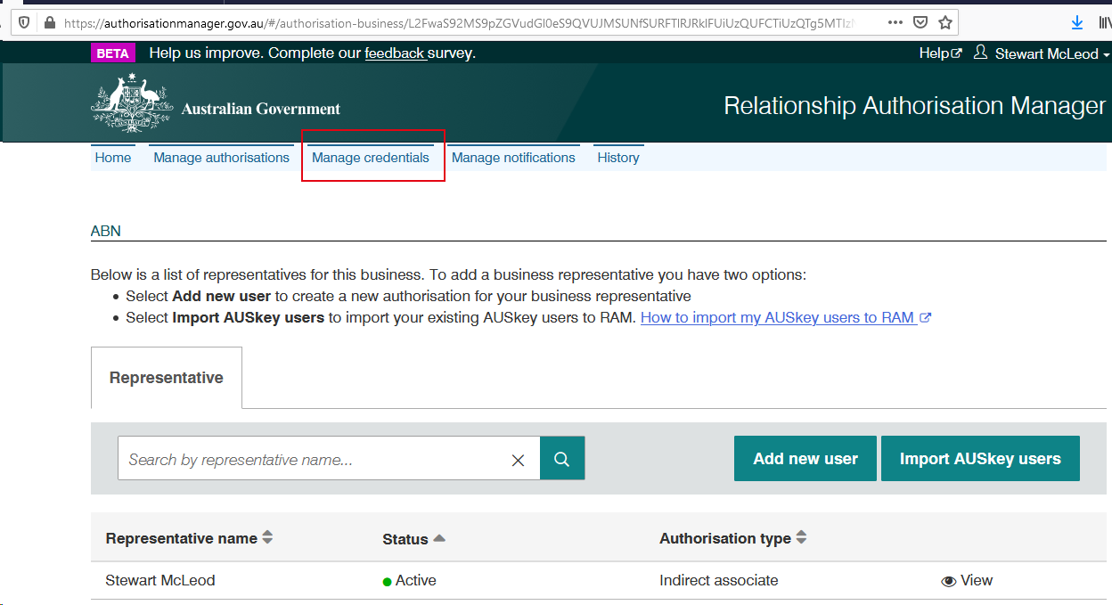This screenshot has width=1112, height=605.
Task: Open the Manage credentials tab
Action: [x=371, y=158]
